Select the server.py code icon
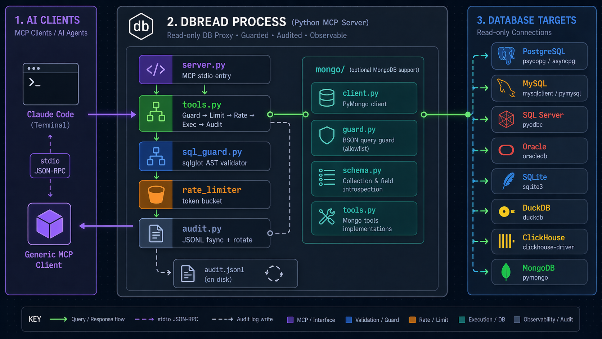Viewport: 602px width, 339px height. (x=156, y=70)
